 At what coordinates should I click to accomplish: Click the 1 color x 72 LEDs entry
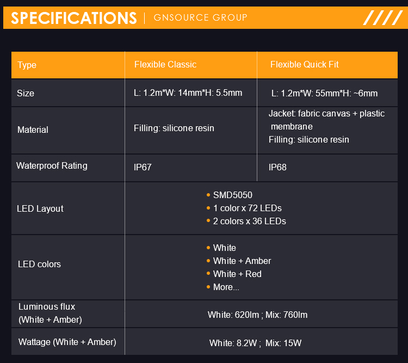coord(247,208)
